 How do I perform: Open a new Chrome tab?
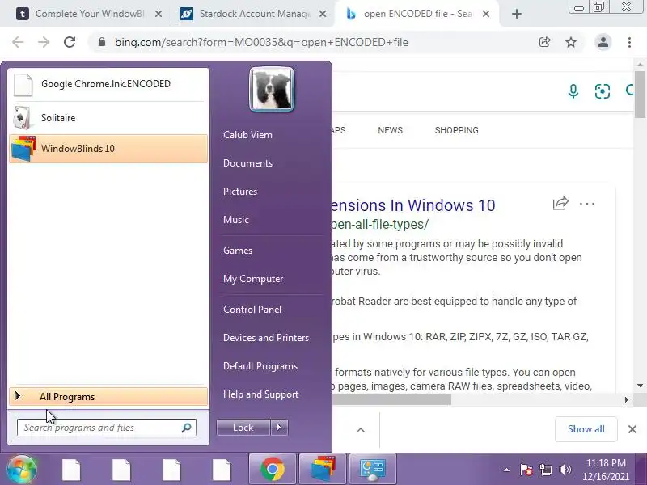coord(516,14)
